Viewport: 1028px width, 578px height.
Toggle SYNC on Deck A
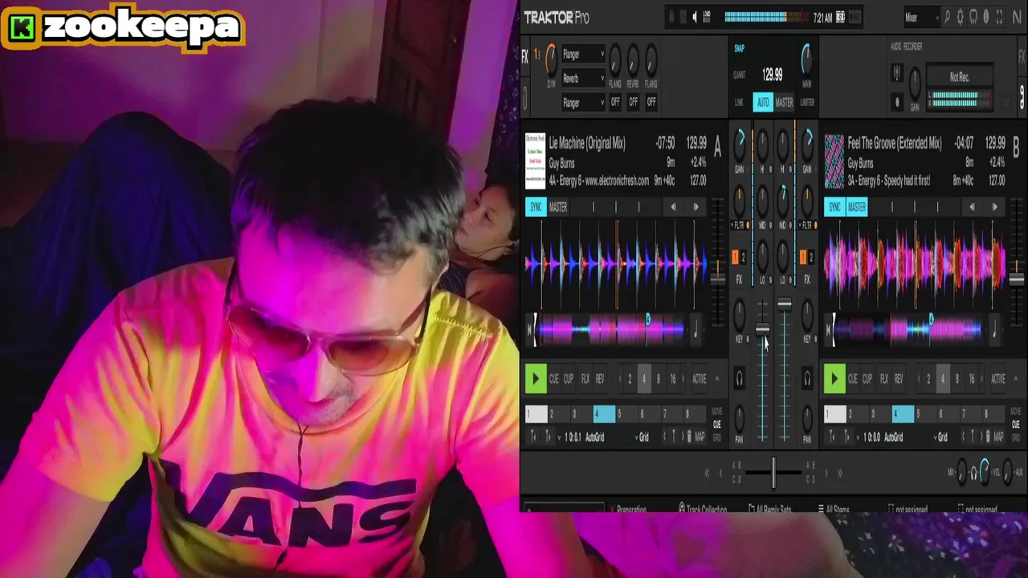tap(536, 207)
